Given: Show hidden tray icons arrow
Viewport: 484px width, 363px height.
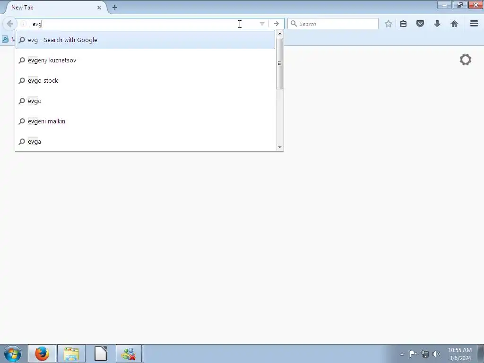Looking at the screenshot, I should pos(402,354).
